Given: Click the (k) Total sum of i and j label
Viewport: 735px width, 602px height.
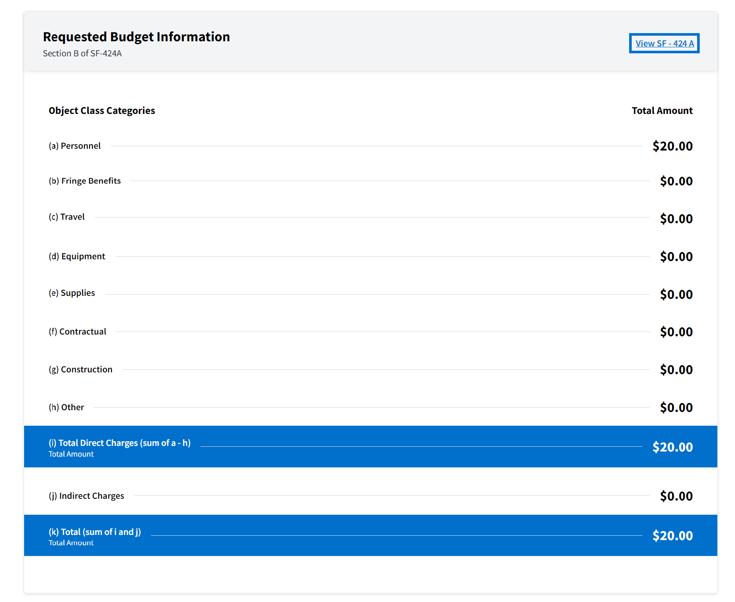Looking at the screenshot, I should coord(95,532).
